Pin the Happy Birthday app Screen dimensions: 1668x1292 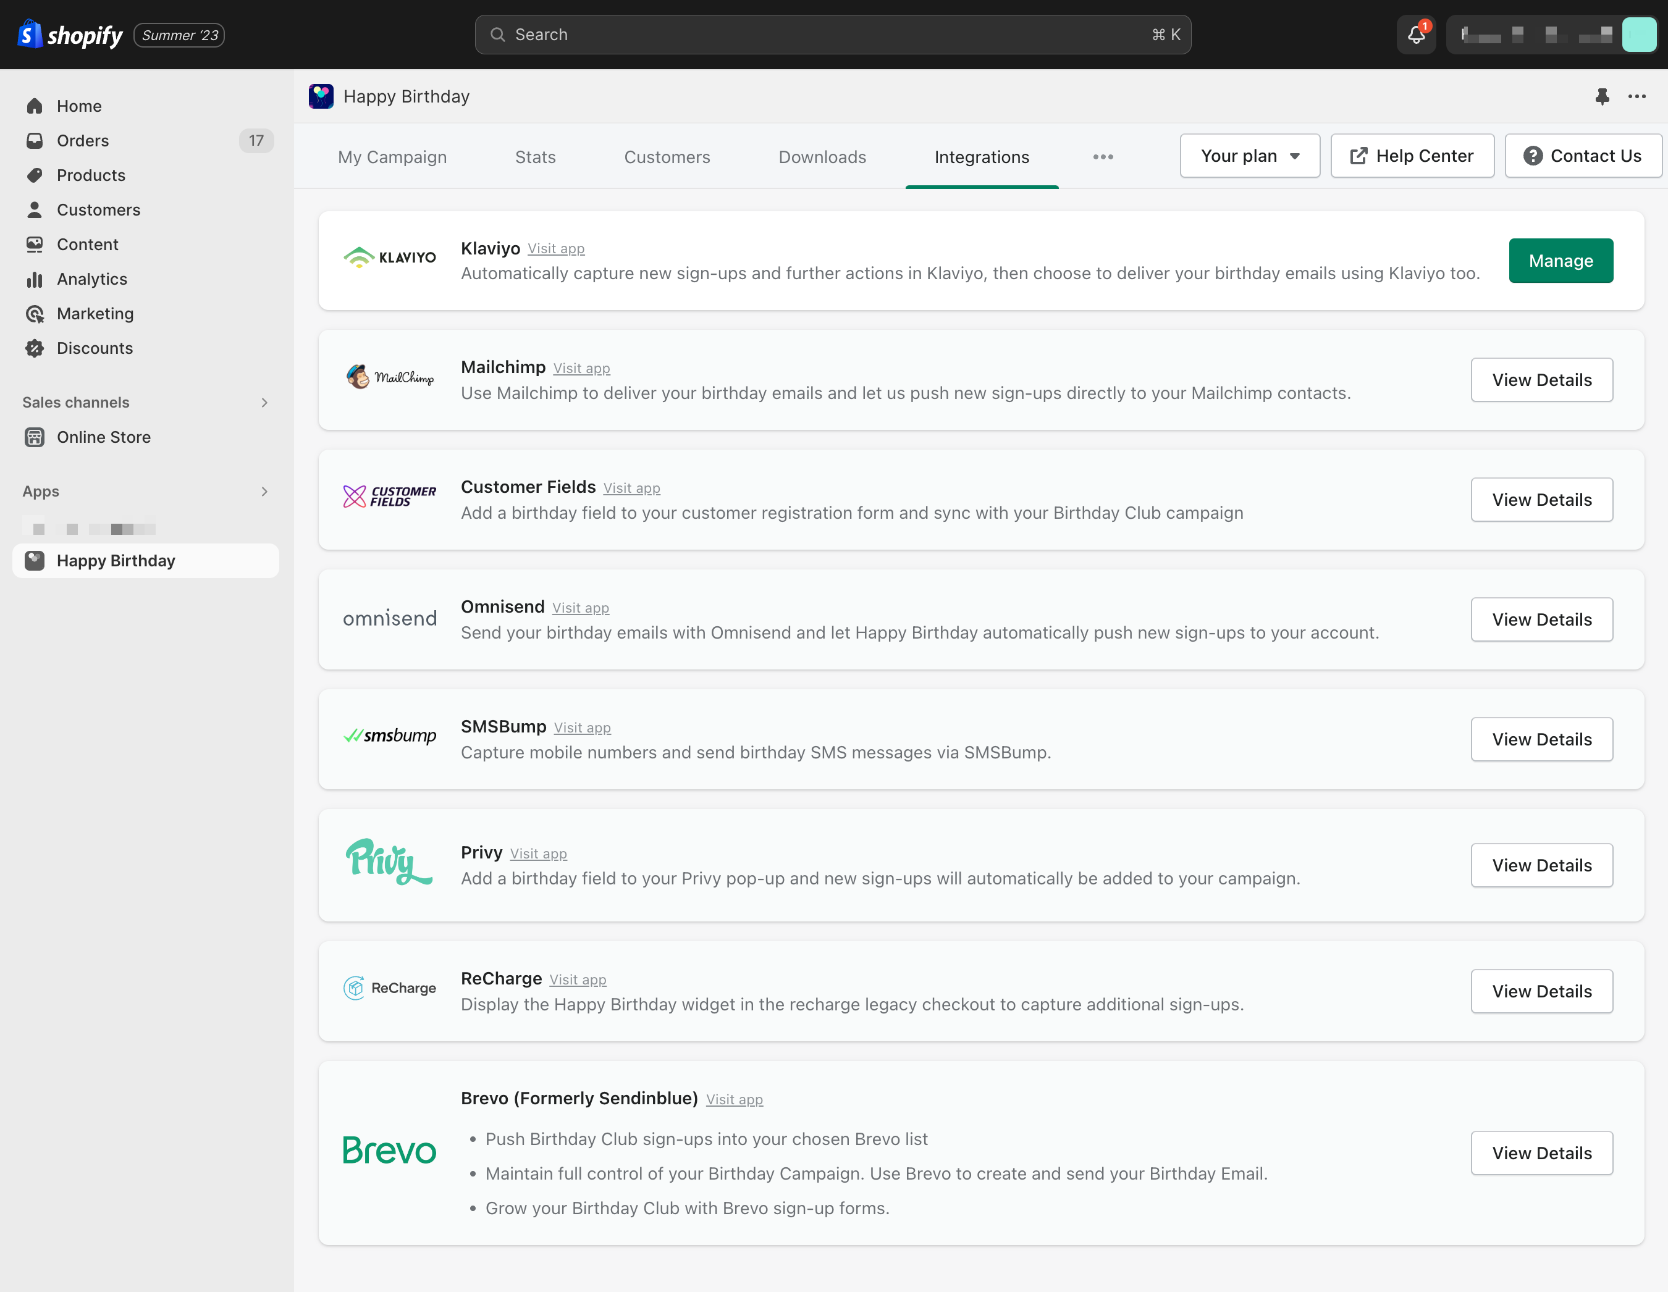(x=1601, y=96)
